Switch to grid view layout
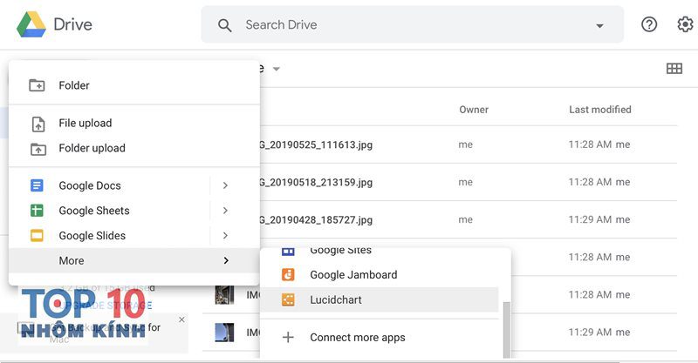 (674, 69)
